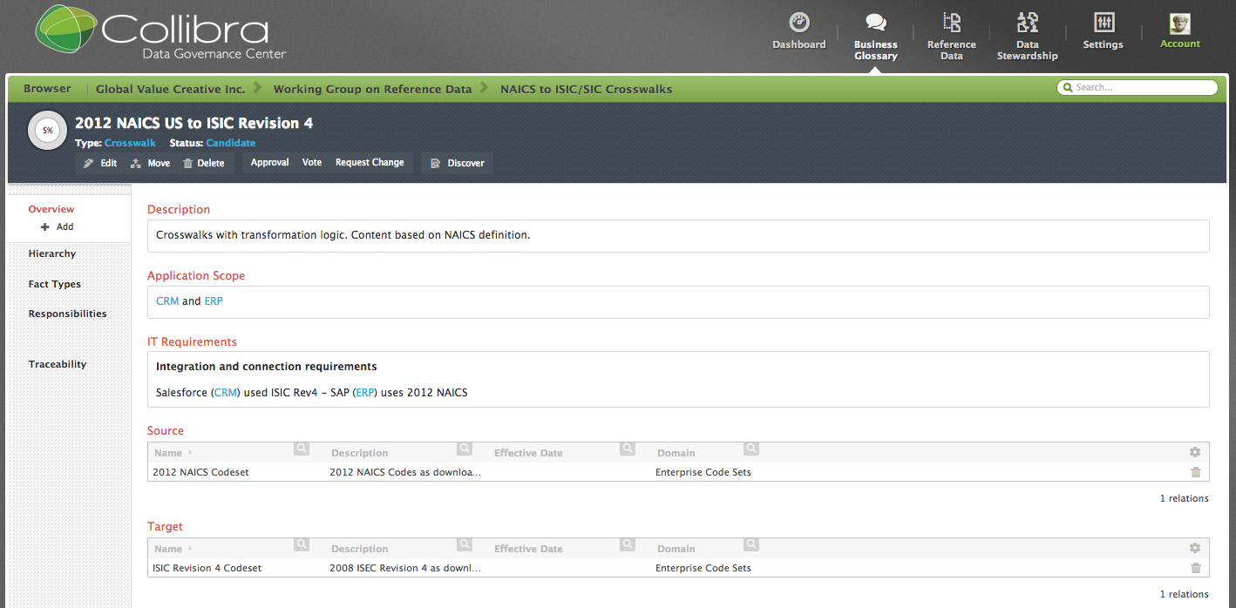Remove 2012 NAICS Codeset relation trash icon

(x=1196, y=472)
